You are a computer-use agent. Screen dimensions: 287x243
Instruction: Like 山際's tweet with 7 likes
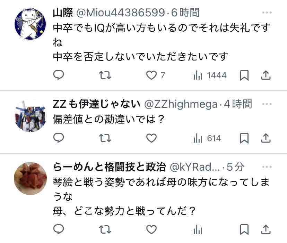[156, 75]
